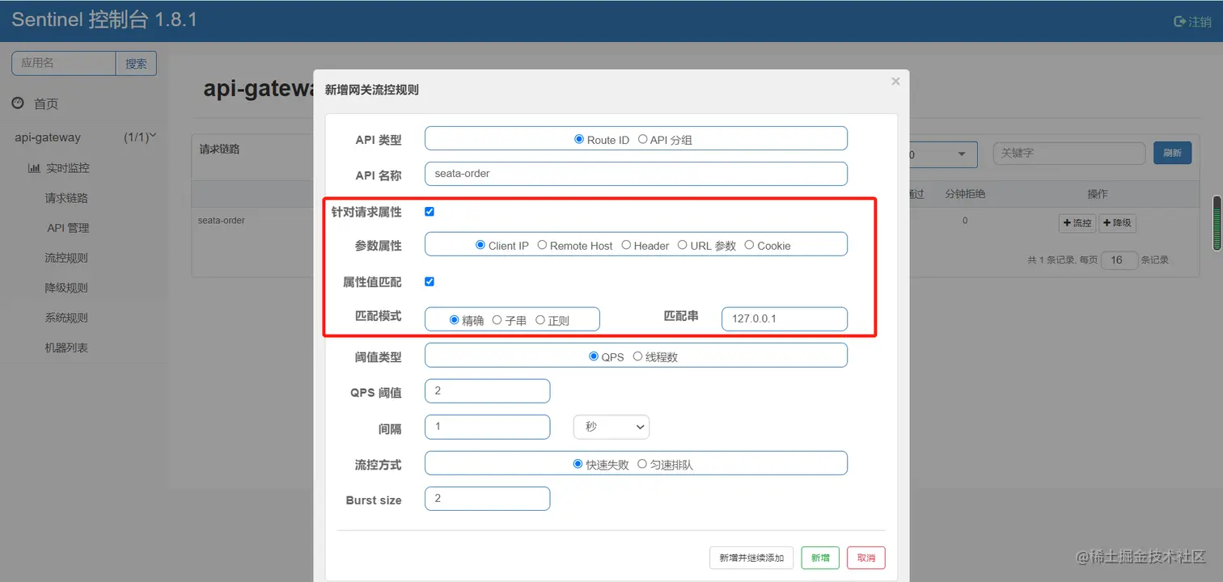Select 快速失败 flow control mode
This screenshot has height=582, width=1223.
578,464
